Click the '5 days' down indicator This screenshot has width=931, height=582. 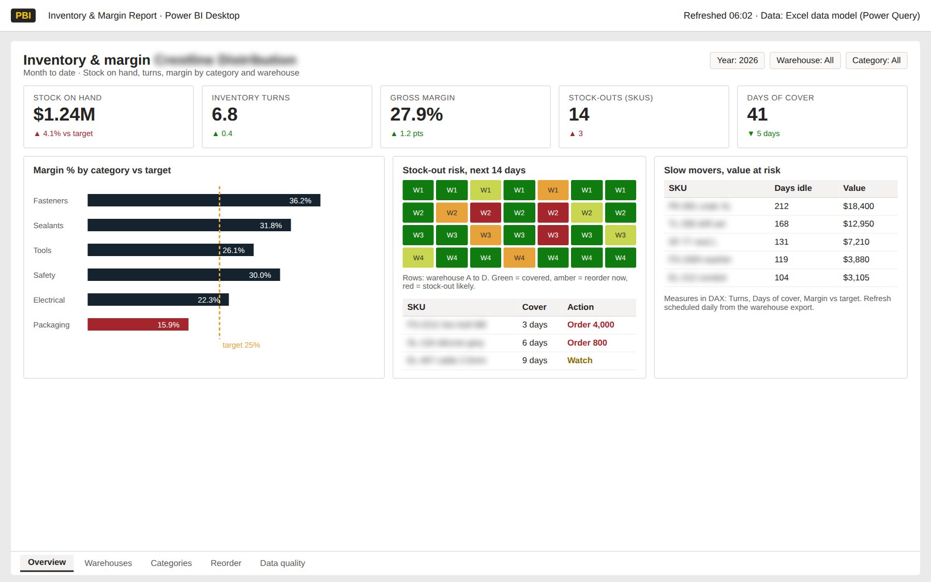click(763, 133)
